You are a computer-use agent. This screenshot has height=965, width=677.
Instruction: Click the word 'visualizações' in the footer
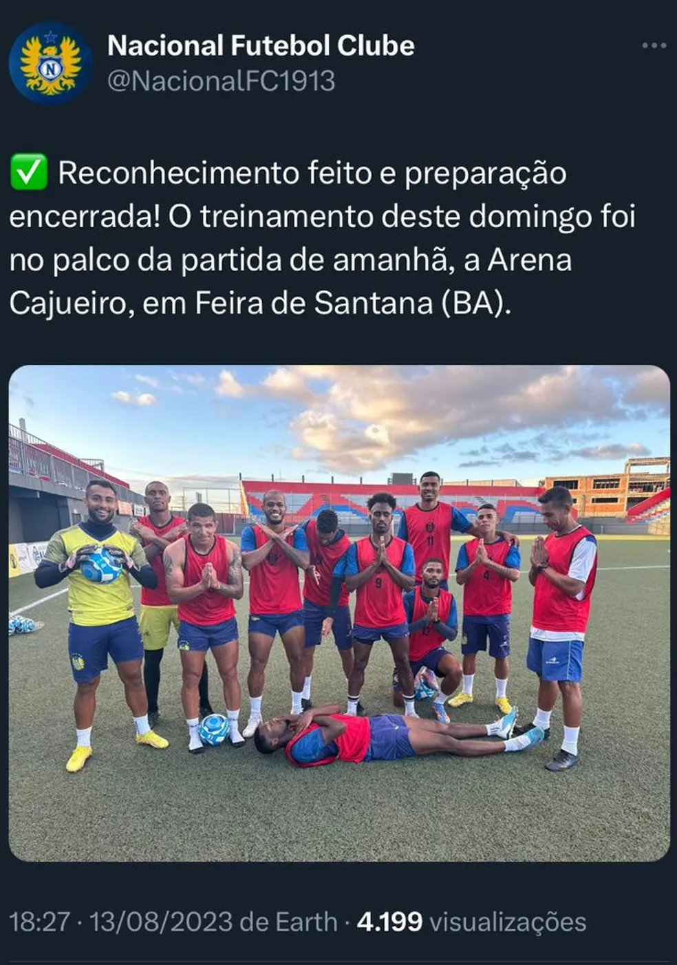point(507,922)
